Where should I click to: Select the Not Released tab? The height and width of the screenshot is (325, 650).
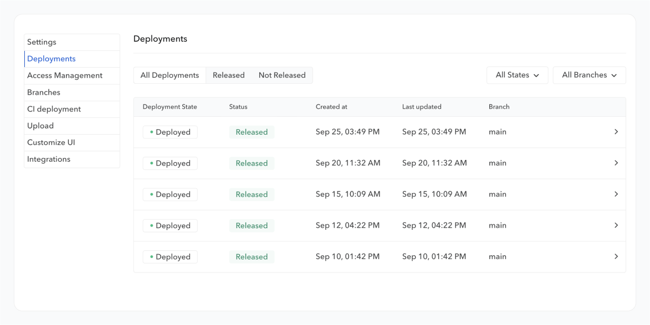pyautogui.click(x=282, y=75)
